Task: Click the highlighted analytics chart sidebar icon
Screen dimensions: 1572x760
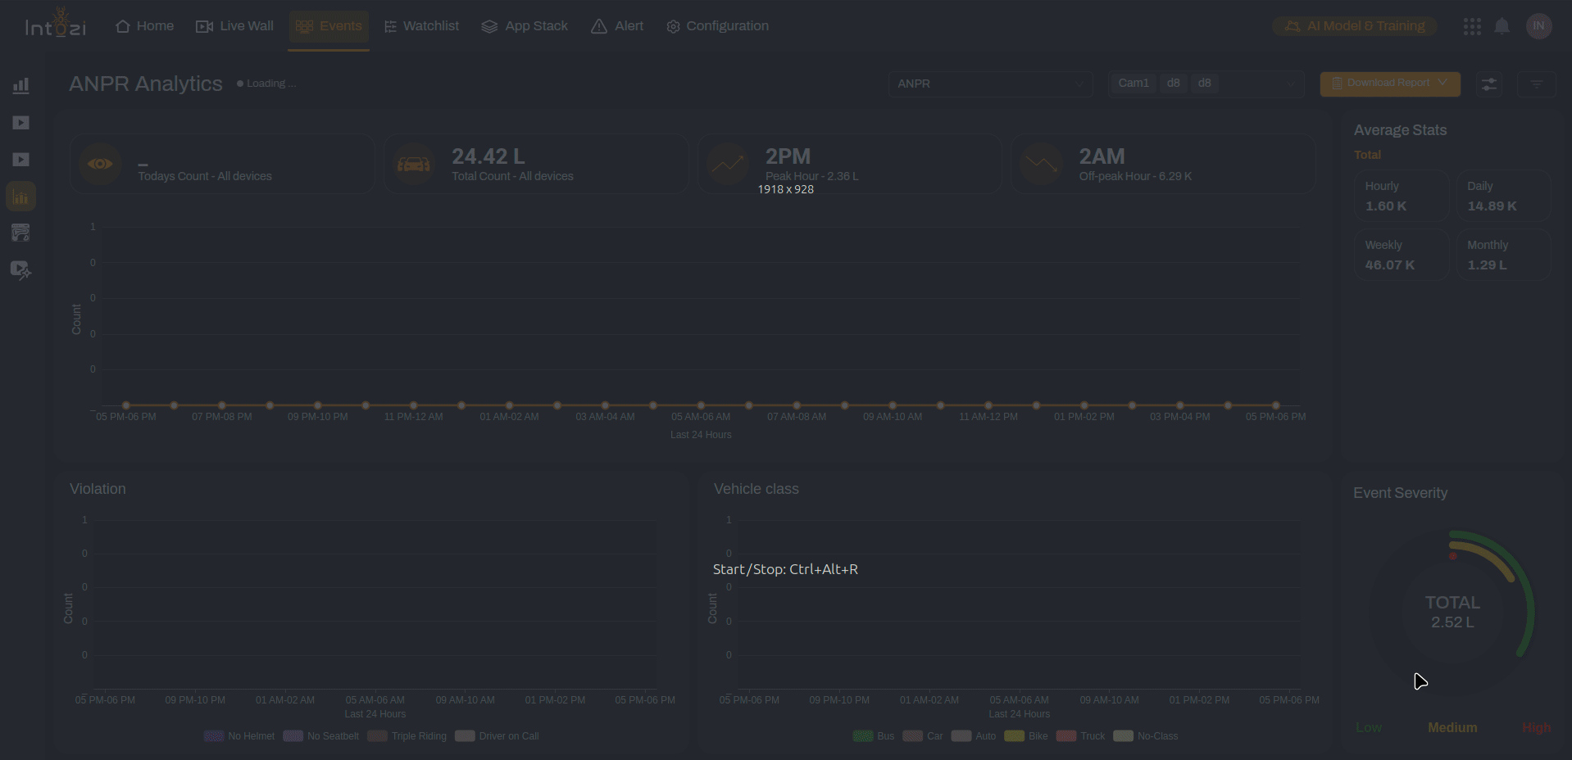Action: tap(21, 197)
